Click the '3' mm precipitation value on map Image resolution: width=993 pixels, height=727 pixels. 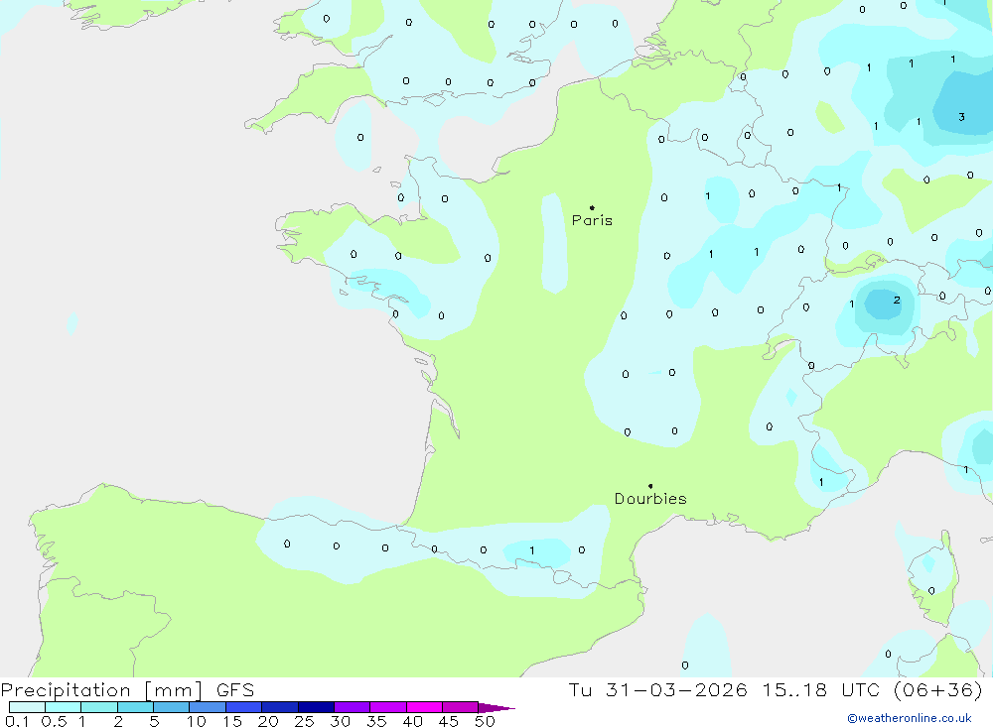click(x=961, y=116)
